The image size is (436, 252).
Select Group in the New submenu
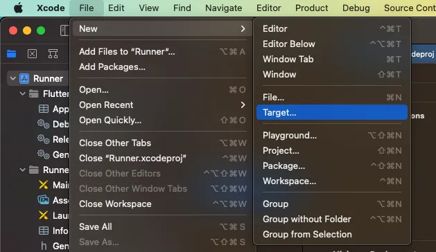[x=332, y=204]
